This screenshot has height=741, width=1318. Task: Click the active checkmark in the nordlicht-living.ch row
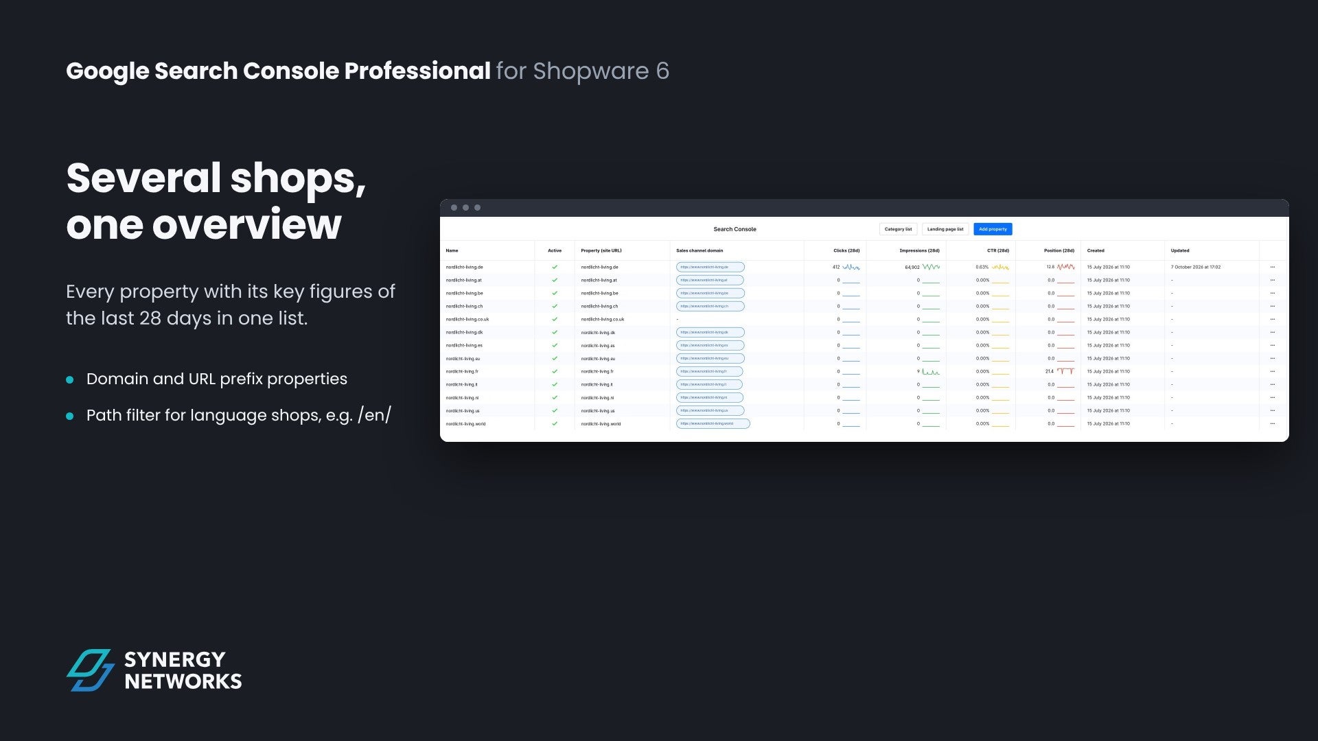[x=555, y=306]
